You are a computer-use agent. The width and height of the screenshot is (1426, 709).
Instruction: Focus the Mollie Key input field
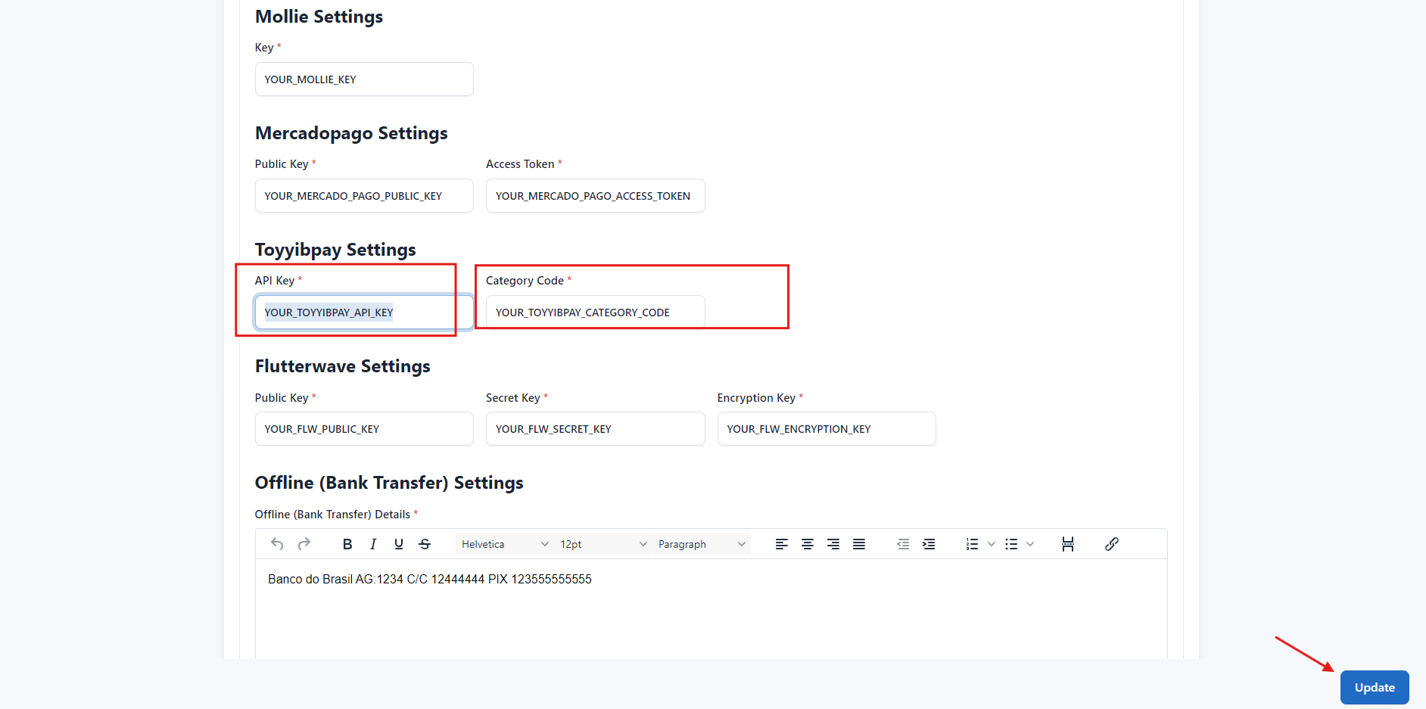pyautogui.click(x=364, y=79)
